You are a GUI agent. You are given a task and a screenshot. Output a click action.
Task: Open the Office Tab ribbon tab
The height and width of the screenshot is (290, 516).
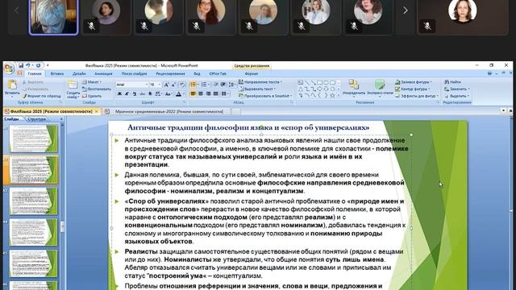click(218, 73)
